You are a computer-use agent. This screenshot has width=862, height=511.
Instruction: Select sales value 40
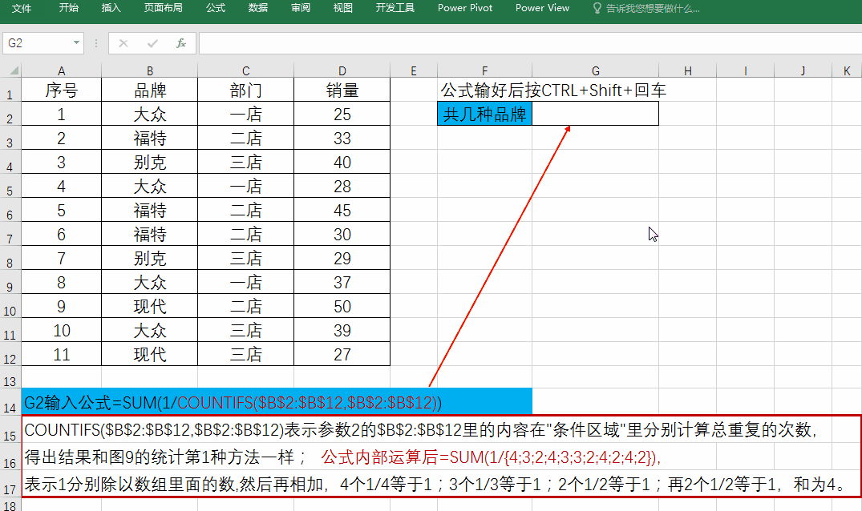[x=342, y=162]
